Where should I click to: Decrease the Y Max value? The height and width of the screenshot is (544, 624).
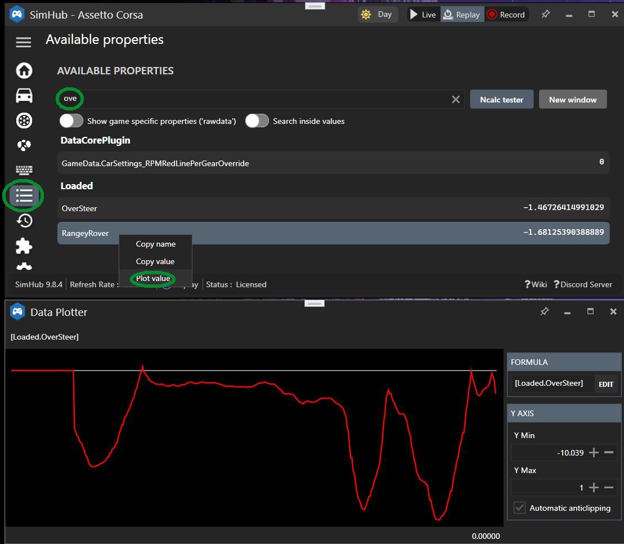(609, 488)
